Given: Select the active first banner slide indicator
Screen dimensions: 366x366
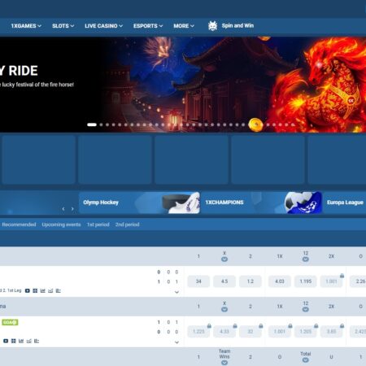Looking at the screenshot, I should (92, 124).
